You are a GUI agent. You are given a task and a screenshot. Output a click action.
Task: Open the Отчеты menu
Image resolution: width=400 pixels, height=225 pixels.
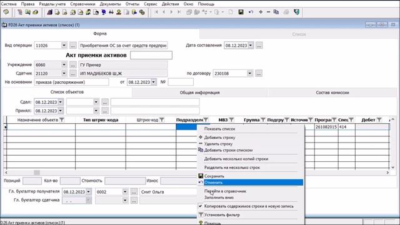[132, 4]
